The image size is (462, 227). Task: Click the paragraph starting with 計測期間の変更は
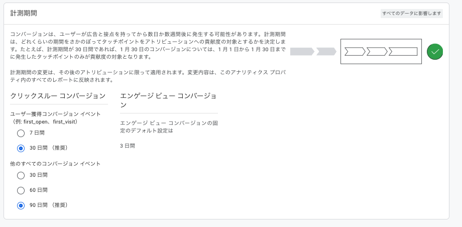click(x=148, y=76)
